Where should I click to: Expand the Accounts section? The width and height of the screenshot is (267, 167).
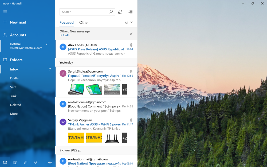(x=18, y=35)
